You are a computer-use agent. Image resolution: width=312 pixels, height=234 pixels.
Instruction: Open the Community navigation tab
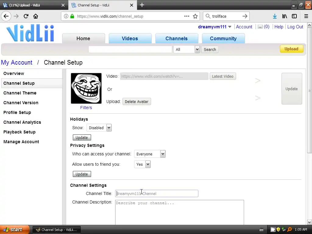tap(223, 38)
